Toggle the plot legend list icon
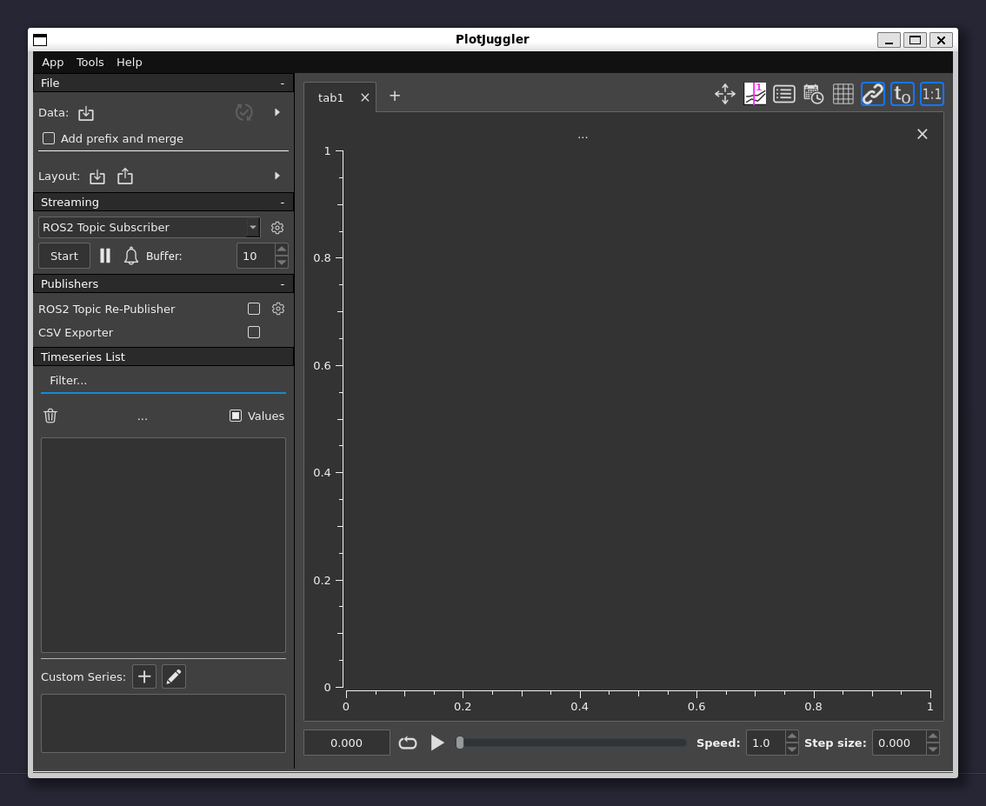Image resolution: width=986 pixels, height=806 pixels. [x=784, y=94]
